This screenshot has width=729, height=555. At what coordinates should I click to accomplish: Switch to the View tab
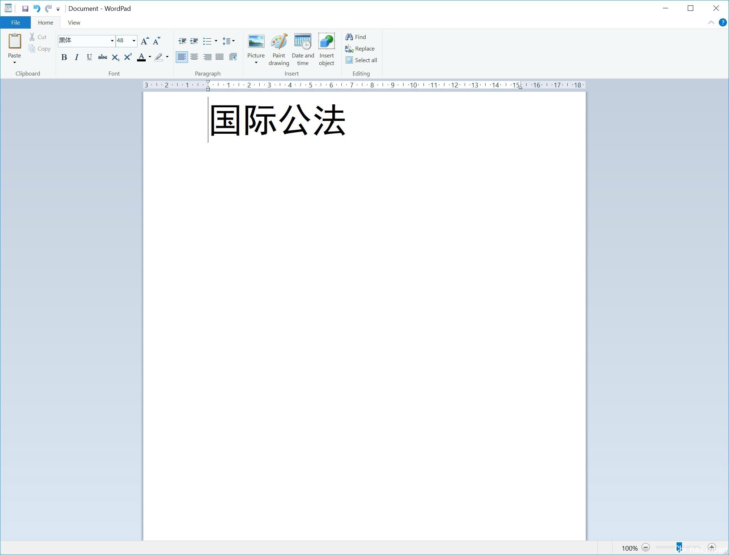pyautogui.click(x=74, y=22)
